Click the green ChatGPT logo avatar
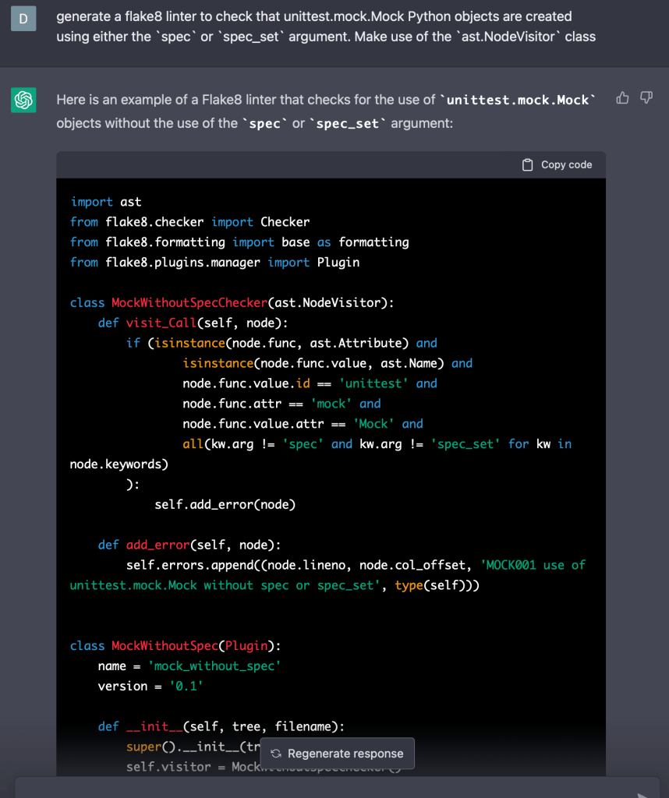The width and height of the screenshot is (669, 798). pyautogui.click(x=23, y=100)
